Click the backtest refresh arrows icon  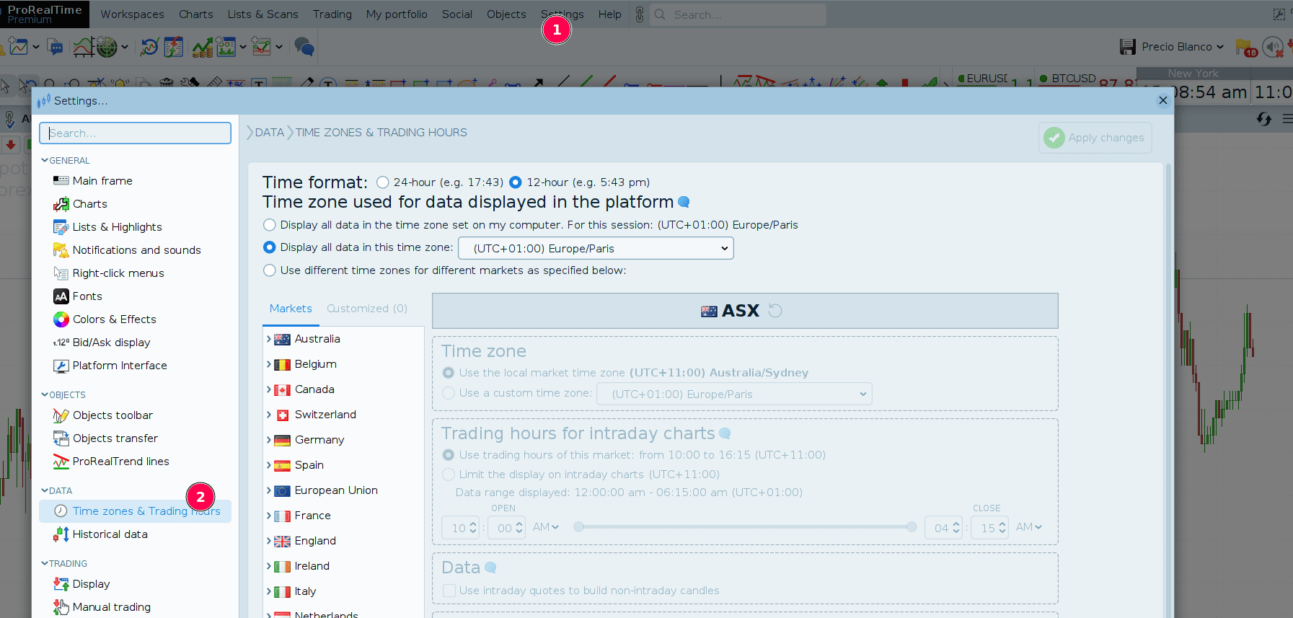(149, 47)
